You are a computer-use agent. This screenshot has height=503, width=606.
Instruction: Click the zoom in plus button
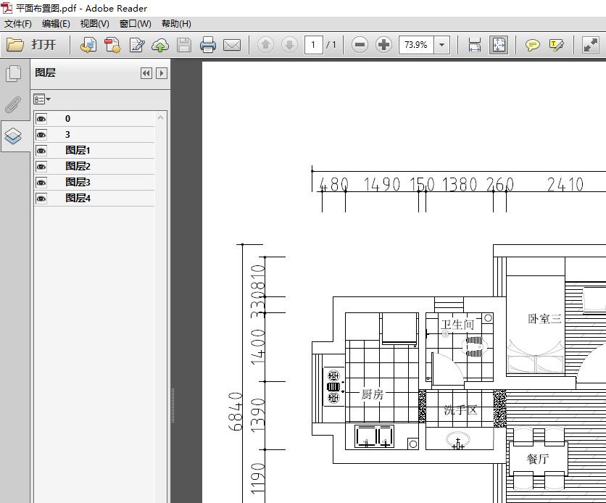(384, 45)
